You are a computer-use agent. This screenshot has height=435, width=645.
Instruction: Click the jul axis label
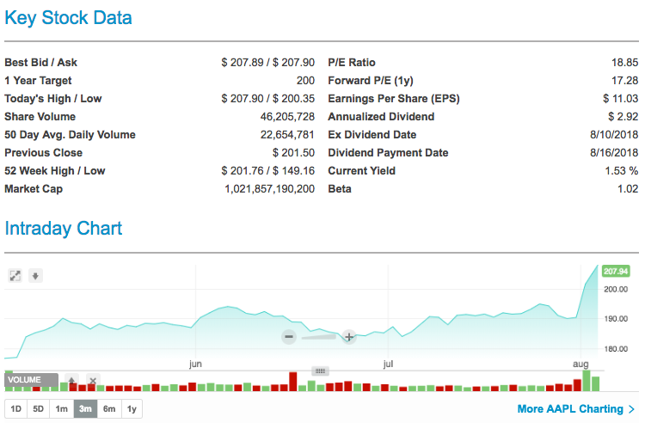coord(388,364)
